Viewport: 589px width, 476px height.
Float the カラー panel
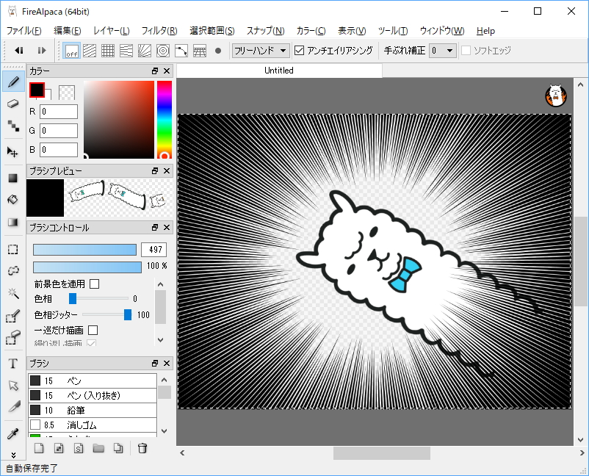(155, 71)
